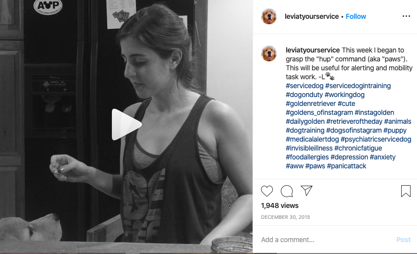Play the video with the center play button

pyautogui.click(x=127, y=124)
